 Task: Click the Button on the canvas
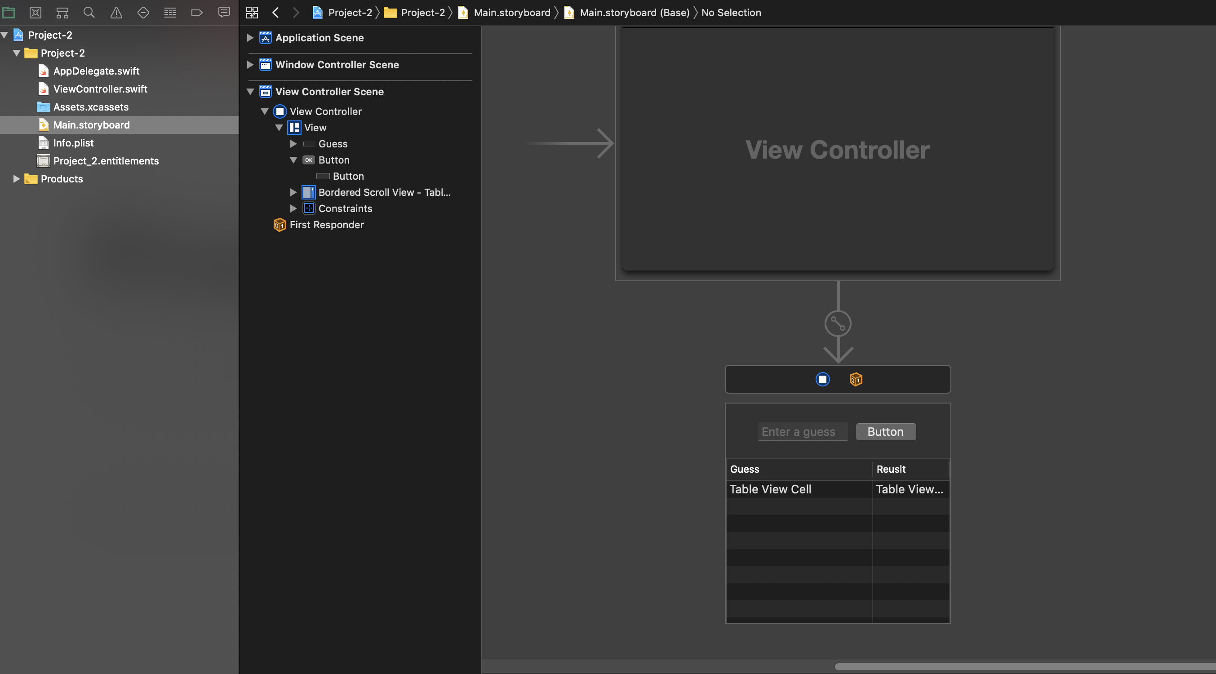885,432
